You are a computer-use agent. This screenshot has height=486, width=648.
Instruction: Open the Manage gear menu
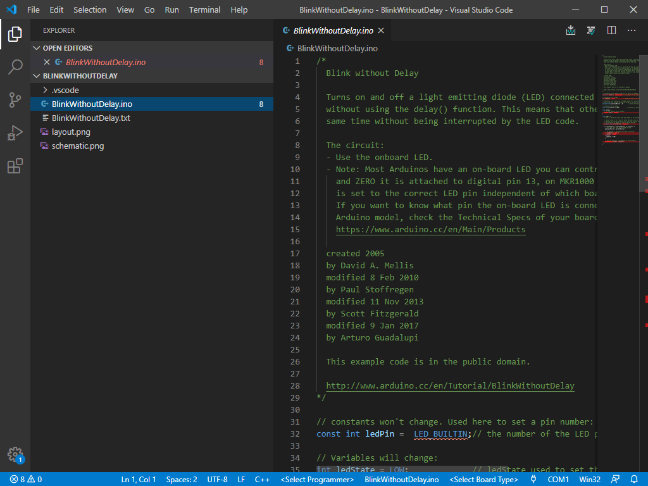click(15, 454)
